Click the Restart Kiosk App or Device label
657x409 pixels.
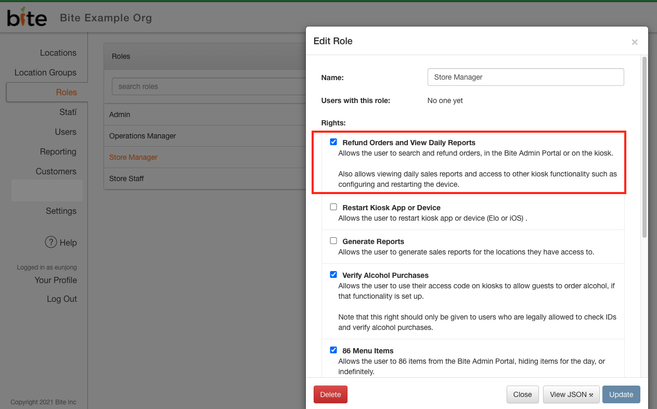tap(391, 208)
